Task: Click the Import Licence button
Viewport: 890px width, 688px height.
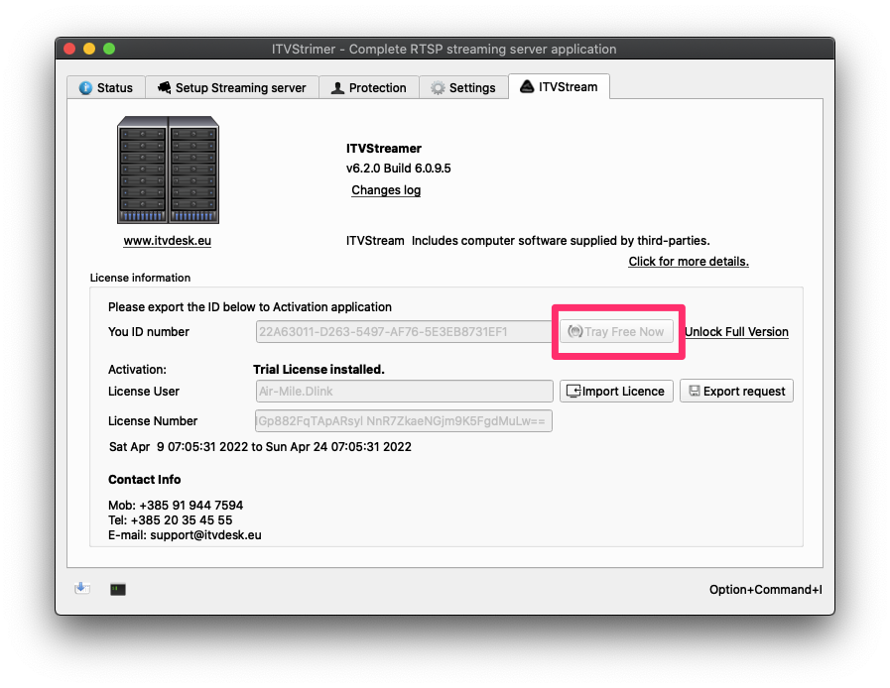Action: [616, 391]
